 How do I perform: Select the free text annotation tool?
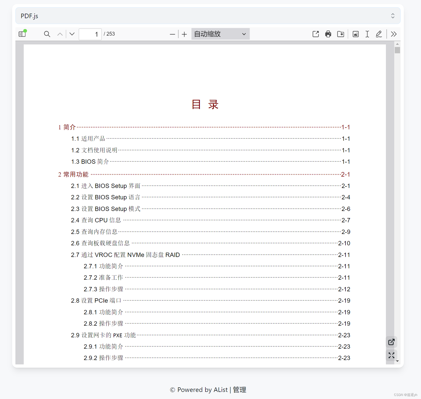(x=367, y=34)
